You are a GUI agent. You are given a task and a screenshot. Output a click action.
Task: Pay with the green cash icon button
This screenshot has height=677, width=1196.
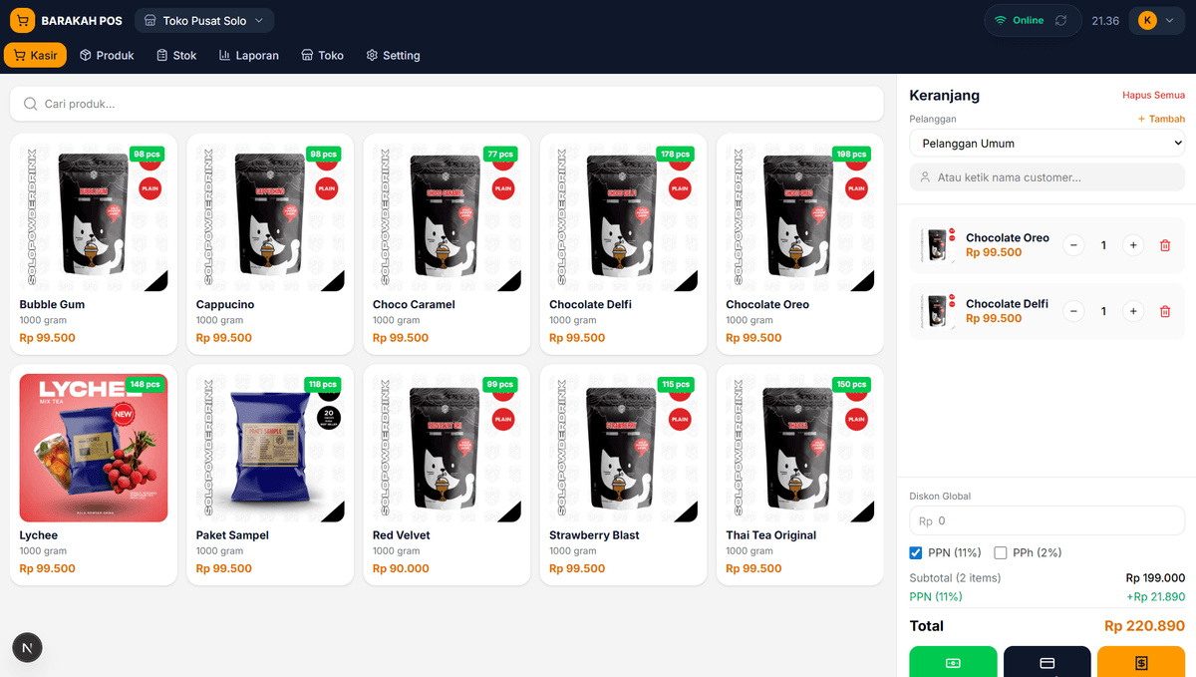(953, 662)
